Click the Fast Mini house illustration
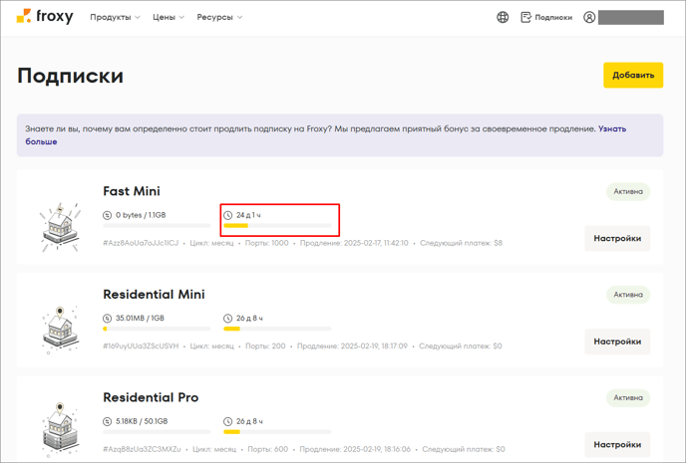Viewport: 686px width, 463px height. 61,227
